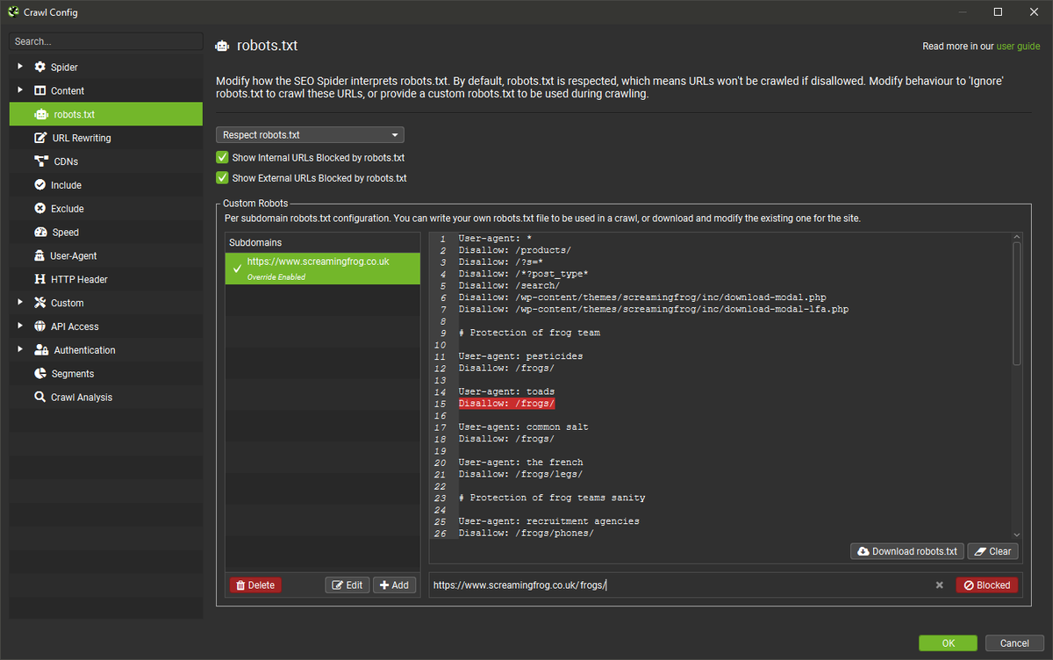Viewport: 1053px width, 660px height.
Task: Click the Segments pie chart icon
Action: 39,374
